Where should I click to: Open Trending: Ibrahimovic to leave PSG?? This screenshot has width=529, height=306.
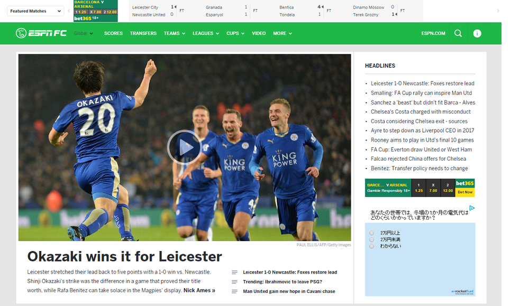coord(282,282)
